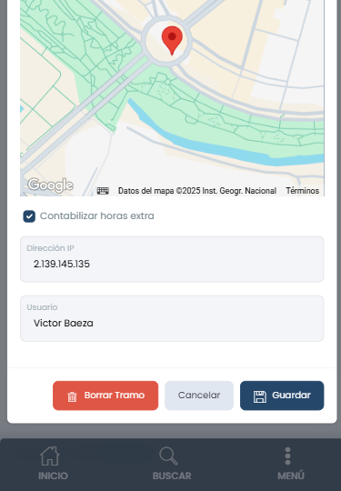
Task: Select the MENÚ navigation label
Action: 291,476
